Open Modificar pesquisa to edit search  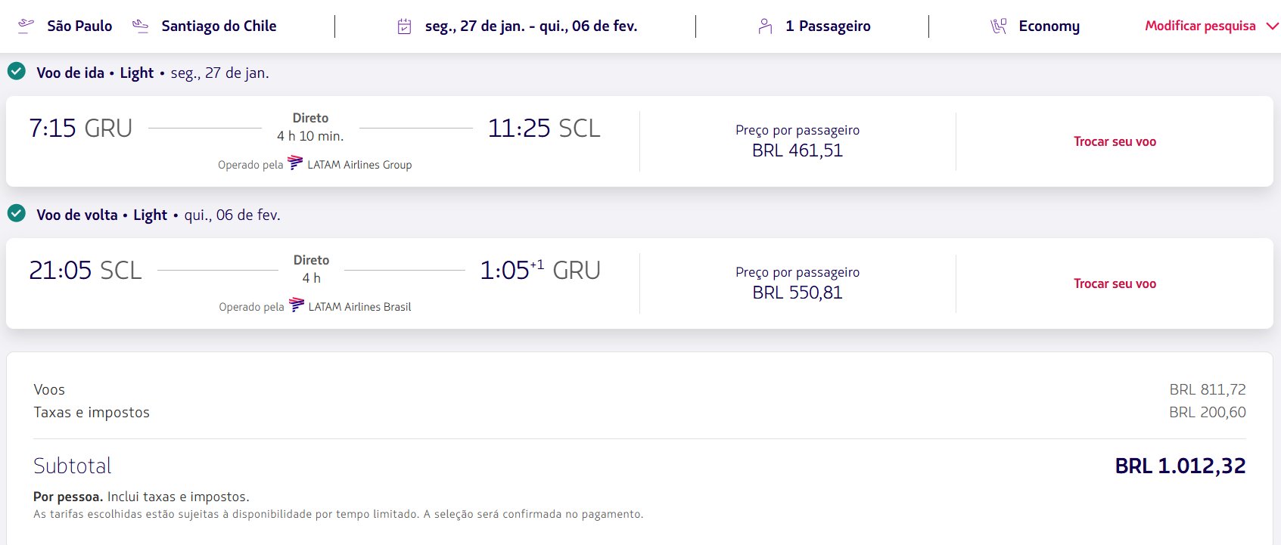coord(1200,26)
